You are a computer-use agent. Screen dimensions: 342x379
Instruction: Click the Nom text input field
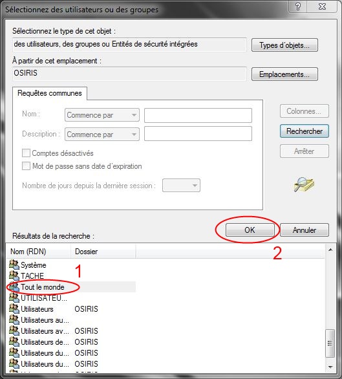click(198, 115)
